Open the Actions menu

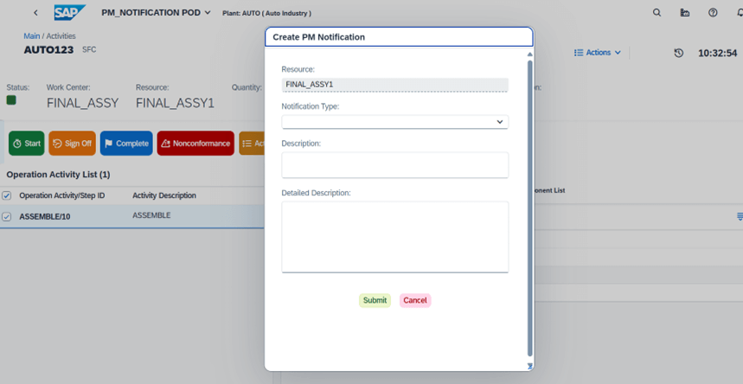597,53
